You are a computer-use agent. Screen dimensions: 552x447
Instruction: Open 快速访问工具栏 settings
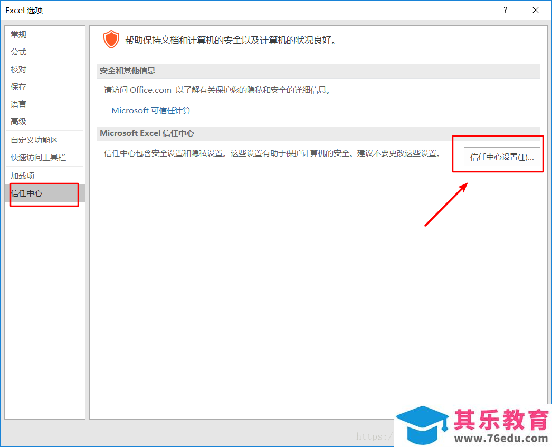tap(45, 157)
